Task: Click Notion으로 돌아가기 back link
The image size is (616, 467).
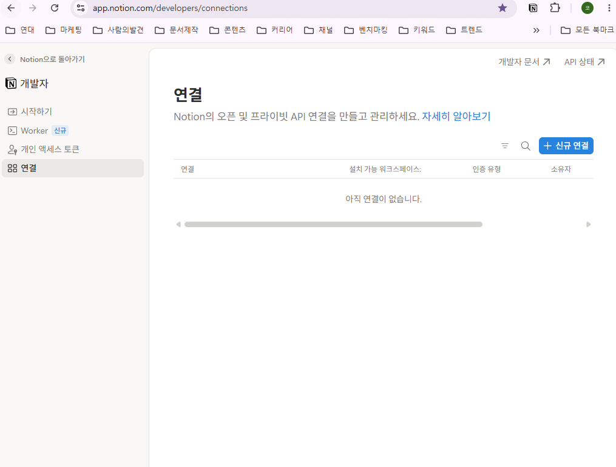Action: click(x=45, y=60)
